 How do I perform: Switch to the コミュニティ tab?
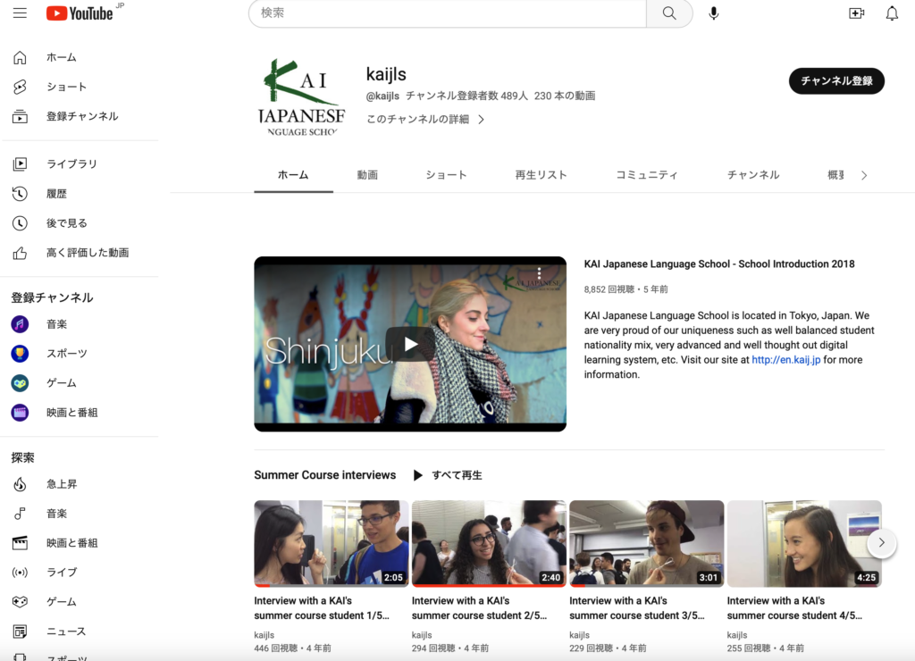[647, 175]
